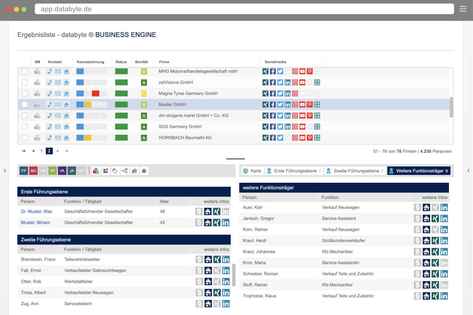Open LinkedIn page of Muster GmbH
Screen dimensions: 473x315
[287, 104]
